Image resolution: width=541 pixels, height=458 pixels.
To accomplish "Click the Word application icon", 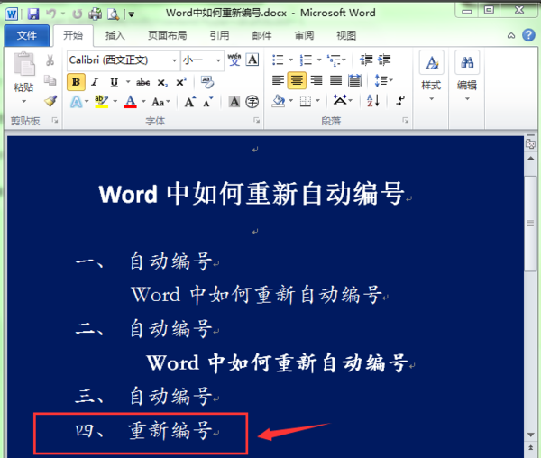I will click(12, 14).
